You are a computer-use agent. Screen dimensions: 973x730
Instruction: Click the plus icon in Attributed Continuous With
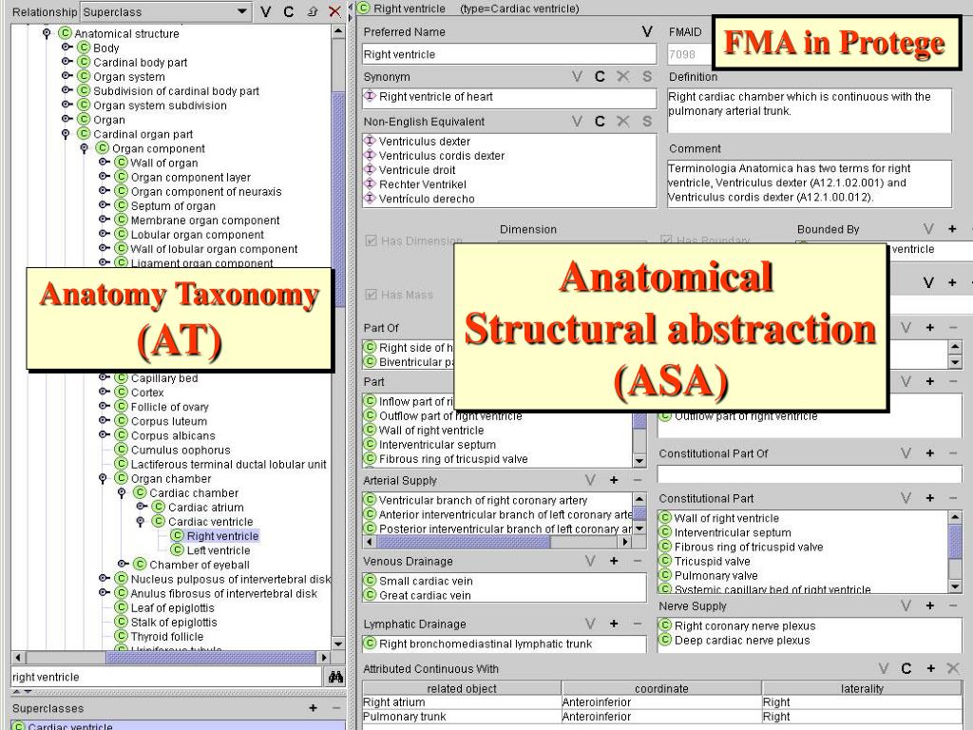click(x=930, y=668)
